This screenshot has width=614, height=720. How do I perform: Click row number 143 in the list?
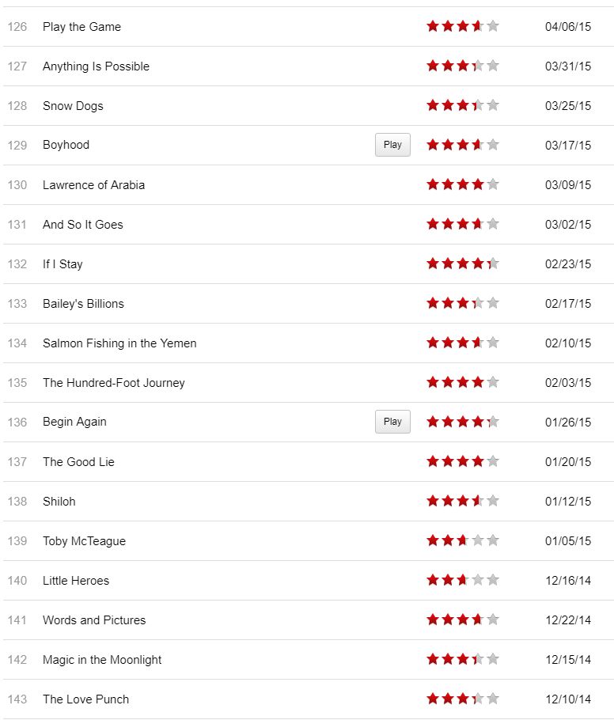(17, 699)
